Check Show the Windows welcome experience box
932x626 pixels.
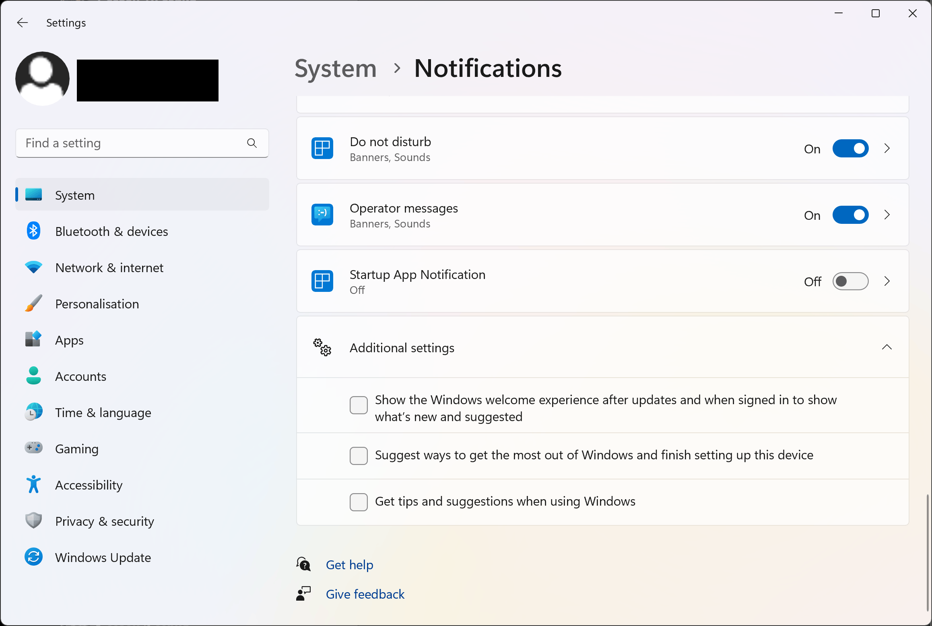tap(359, 405)
